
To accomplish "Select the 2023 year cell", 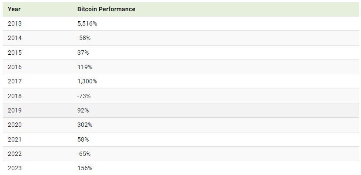I will point(14,168).
